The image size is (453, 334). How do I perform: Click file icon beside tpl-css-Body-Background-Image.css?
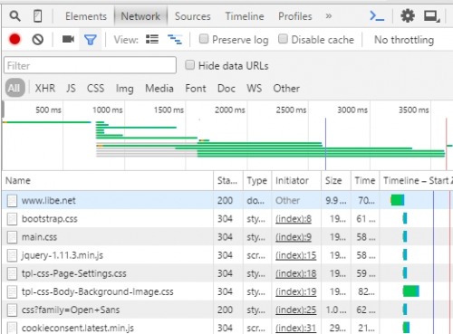(12, 291)
